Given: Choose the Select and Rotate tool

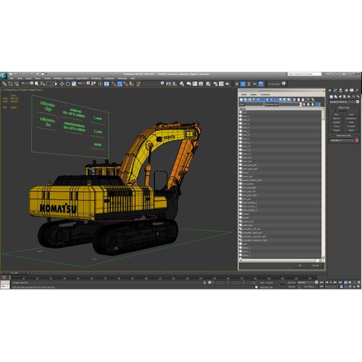Looking at the screenshot, I should [x=68, y=84].
